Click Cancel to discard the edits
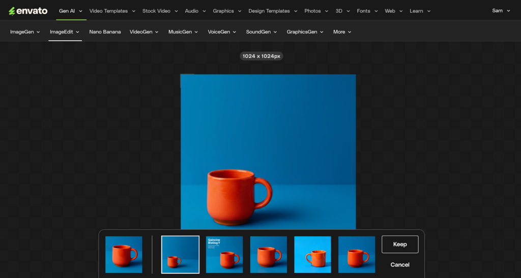 (x=400, y=264)
